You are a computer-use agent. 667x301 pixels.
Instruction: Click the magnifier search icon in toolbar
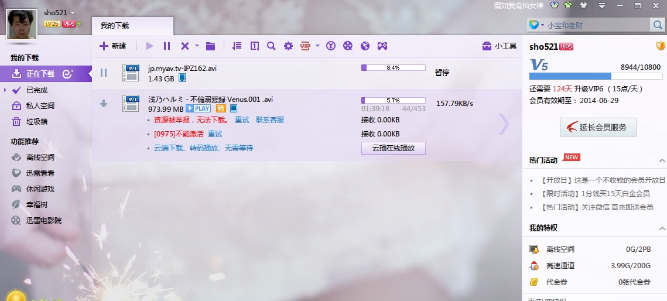(x=271, y=46)
